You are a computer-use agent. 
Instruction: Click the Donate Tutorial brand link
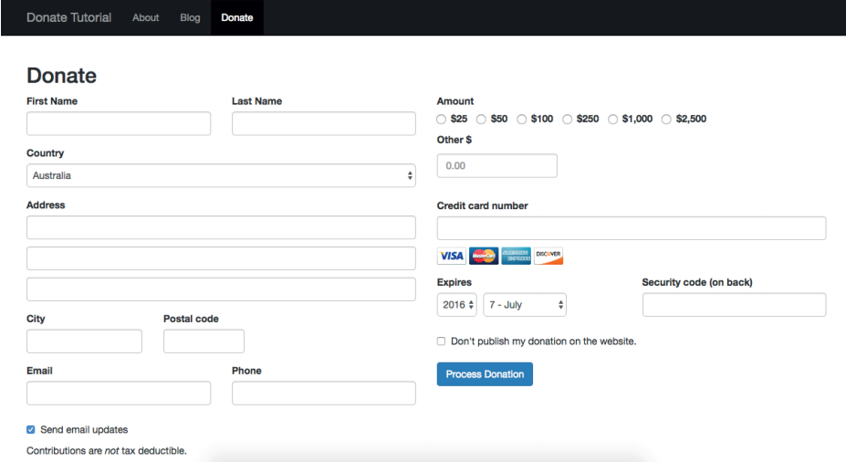pyautogui.click(x=69, y=18)
